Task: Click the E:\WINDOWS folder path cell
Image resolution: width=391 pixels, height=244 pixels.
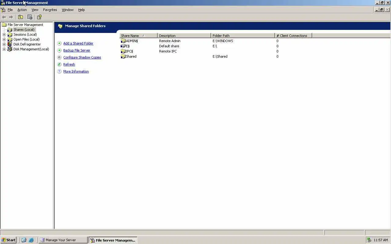Action: click(x=223, y=41)
